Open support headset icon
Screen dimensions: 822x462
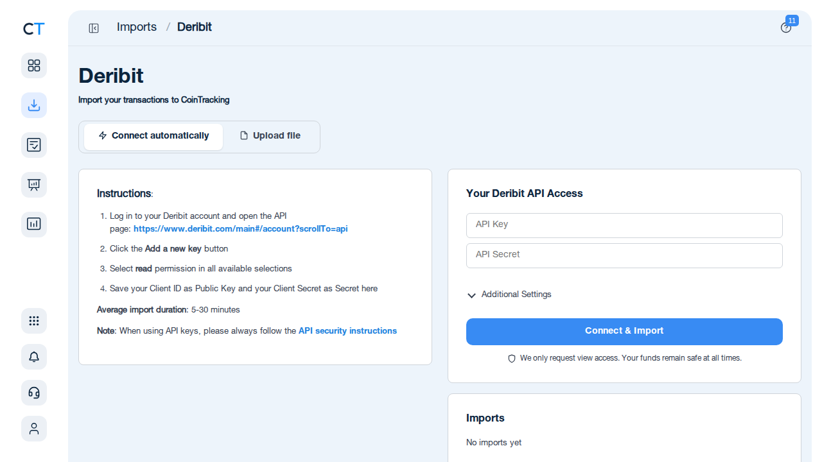pos(34,393)
